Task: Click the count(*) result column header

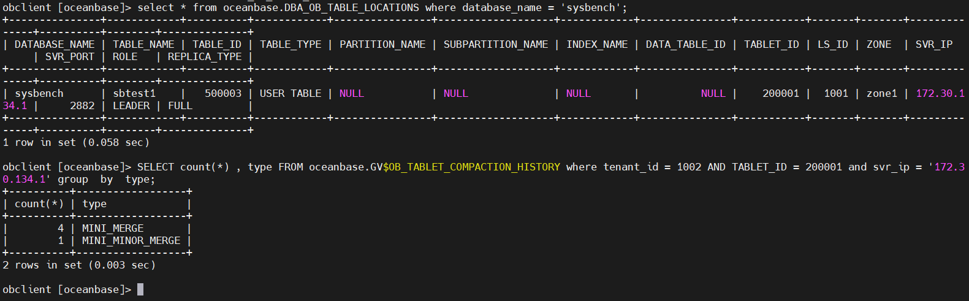Action: (39, 204)
